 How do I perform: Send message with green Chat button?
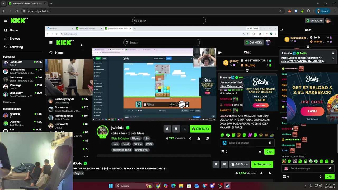pos(329,177)
